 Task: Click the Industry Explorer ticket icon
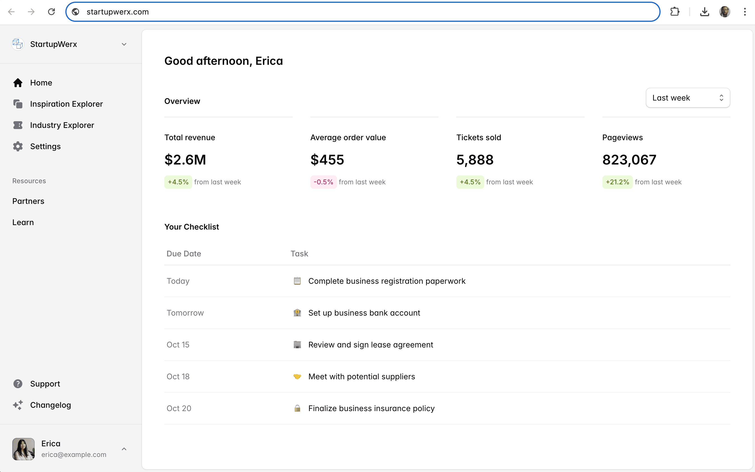pyautogui.click(x=18, y=125)
